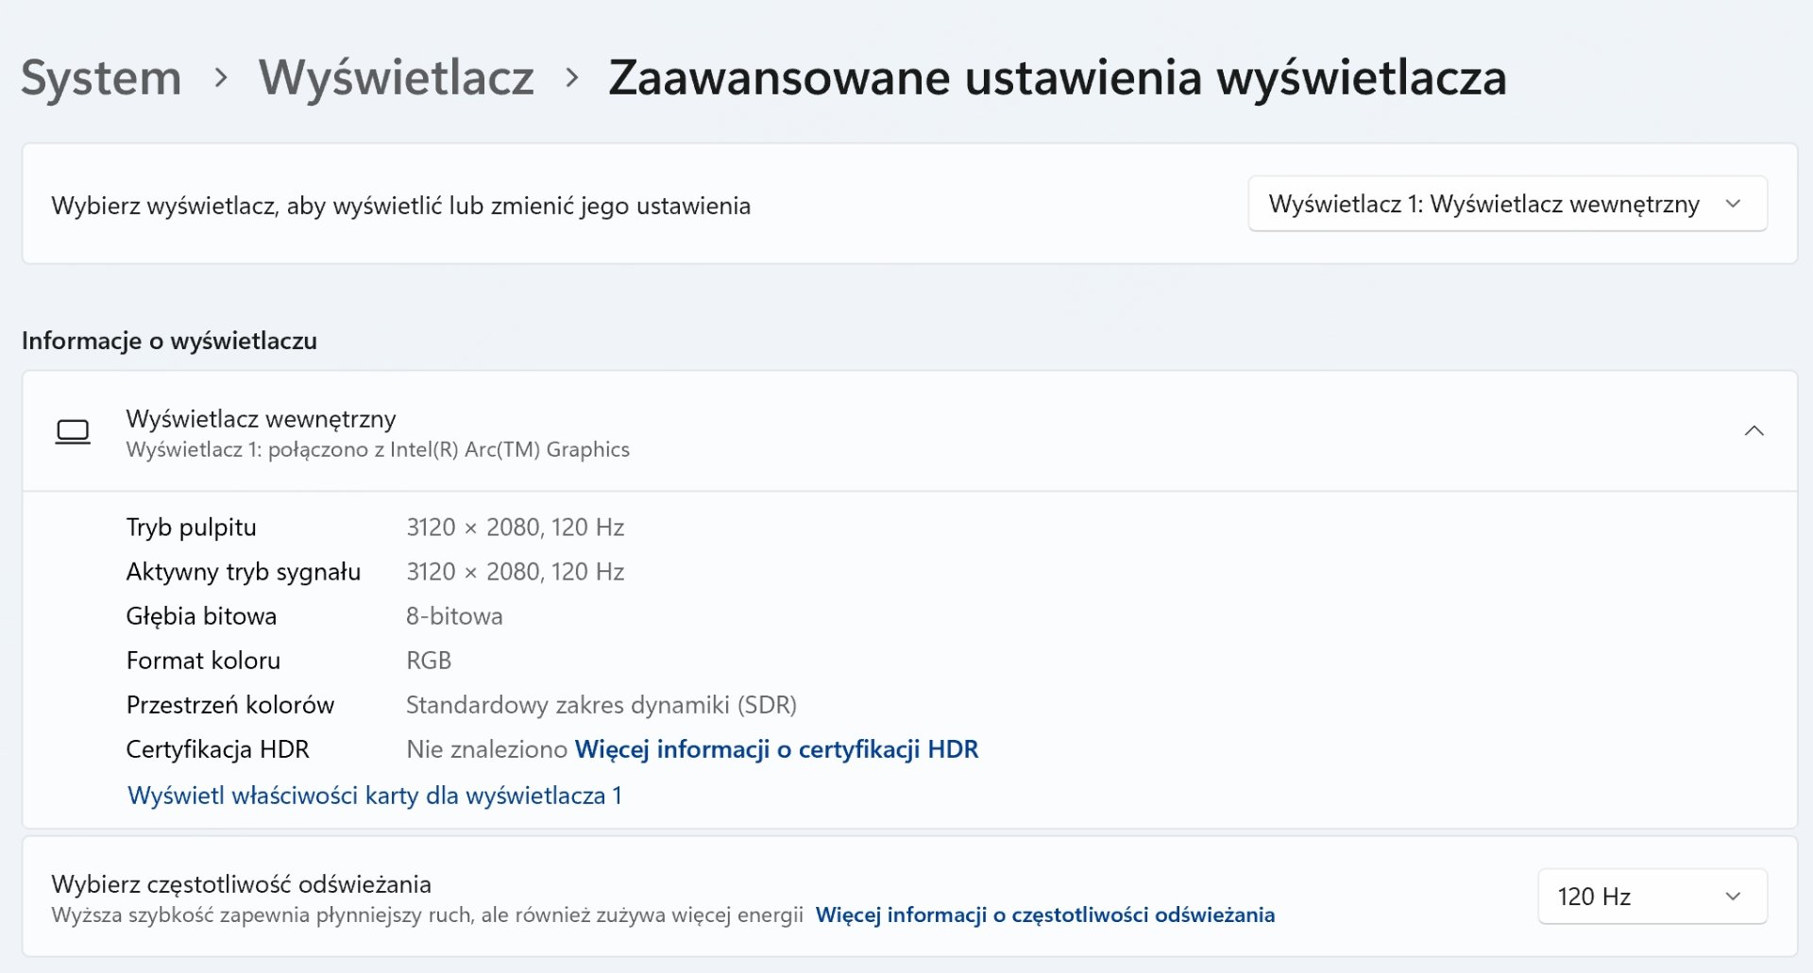Click the Aktywny tryb sygnału value
Image resolution: width=1813 pixels, height=973 pixels.
pyautogui.click(x=516, y=572)
